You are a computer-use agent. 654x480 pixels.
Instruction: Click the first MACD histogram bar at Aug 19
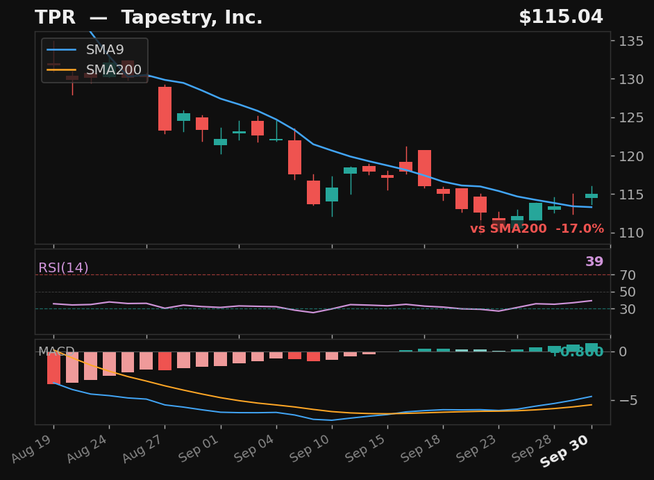53,367
